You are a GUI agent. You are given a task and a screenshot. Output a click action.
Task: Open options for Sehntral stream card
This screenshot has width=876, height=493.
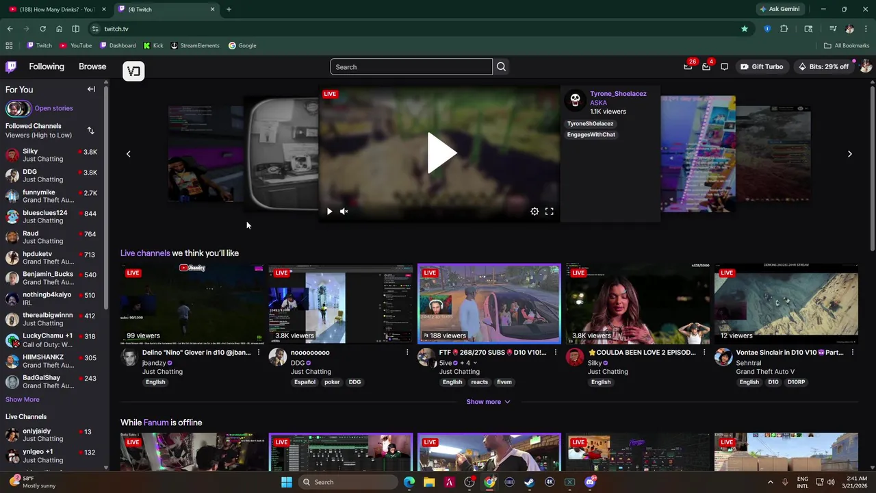(x=853, y=353)
